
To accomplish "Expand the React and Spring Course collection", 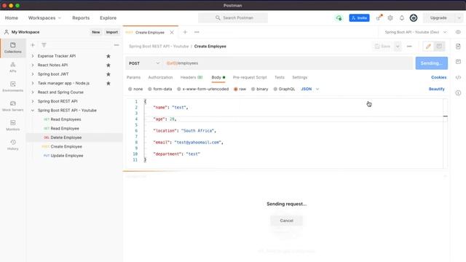I will coord(33,92).
